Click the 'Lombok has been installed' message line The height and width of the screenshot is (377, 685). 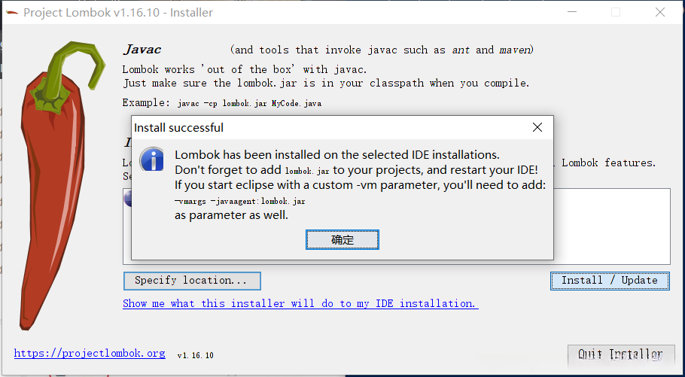tap(336, 155)
